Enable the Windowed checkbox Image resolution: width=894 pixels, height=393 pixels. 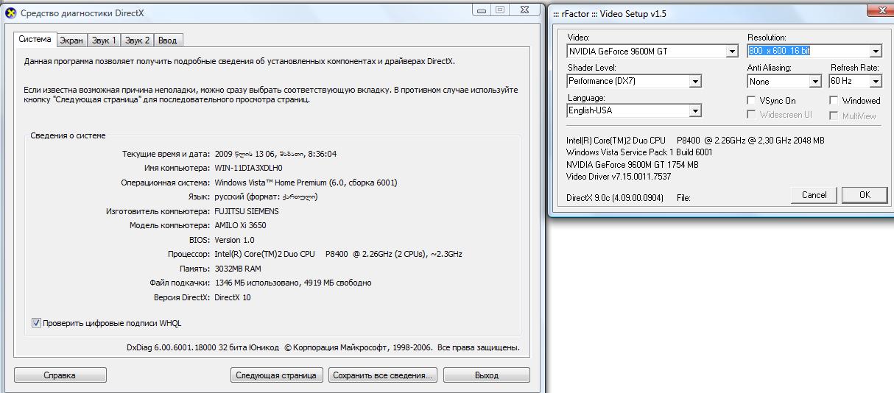pos(834,101)
